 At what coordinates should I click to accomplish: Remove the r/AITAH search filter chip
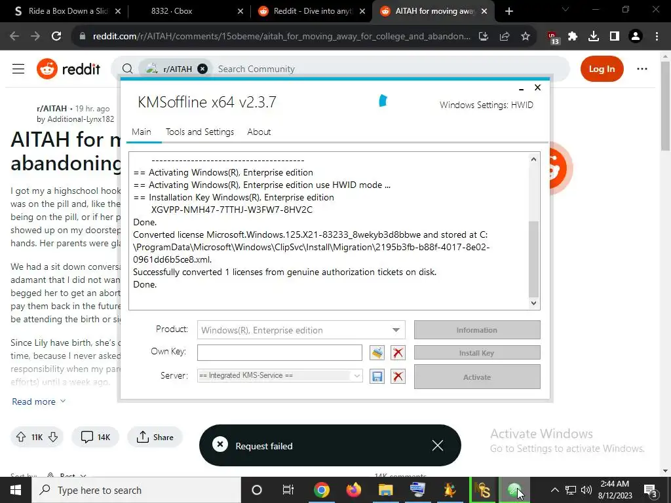pyautogui.click(x=202, y=69)
